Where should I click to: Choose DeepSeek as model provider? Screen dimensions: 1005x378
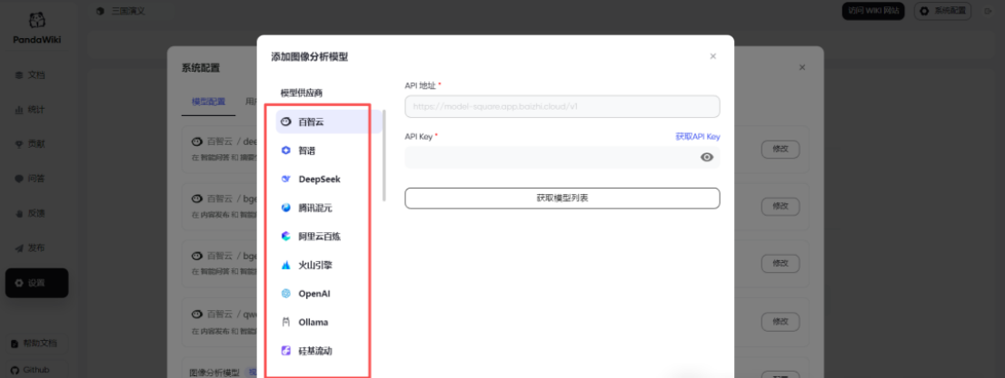pyautogui.click(x=329, y=179)
